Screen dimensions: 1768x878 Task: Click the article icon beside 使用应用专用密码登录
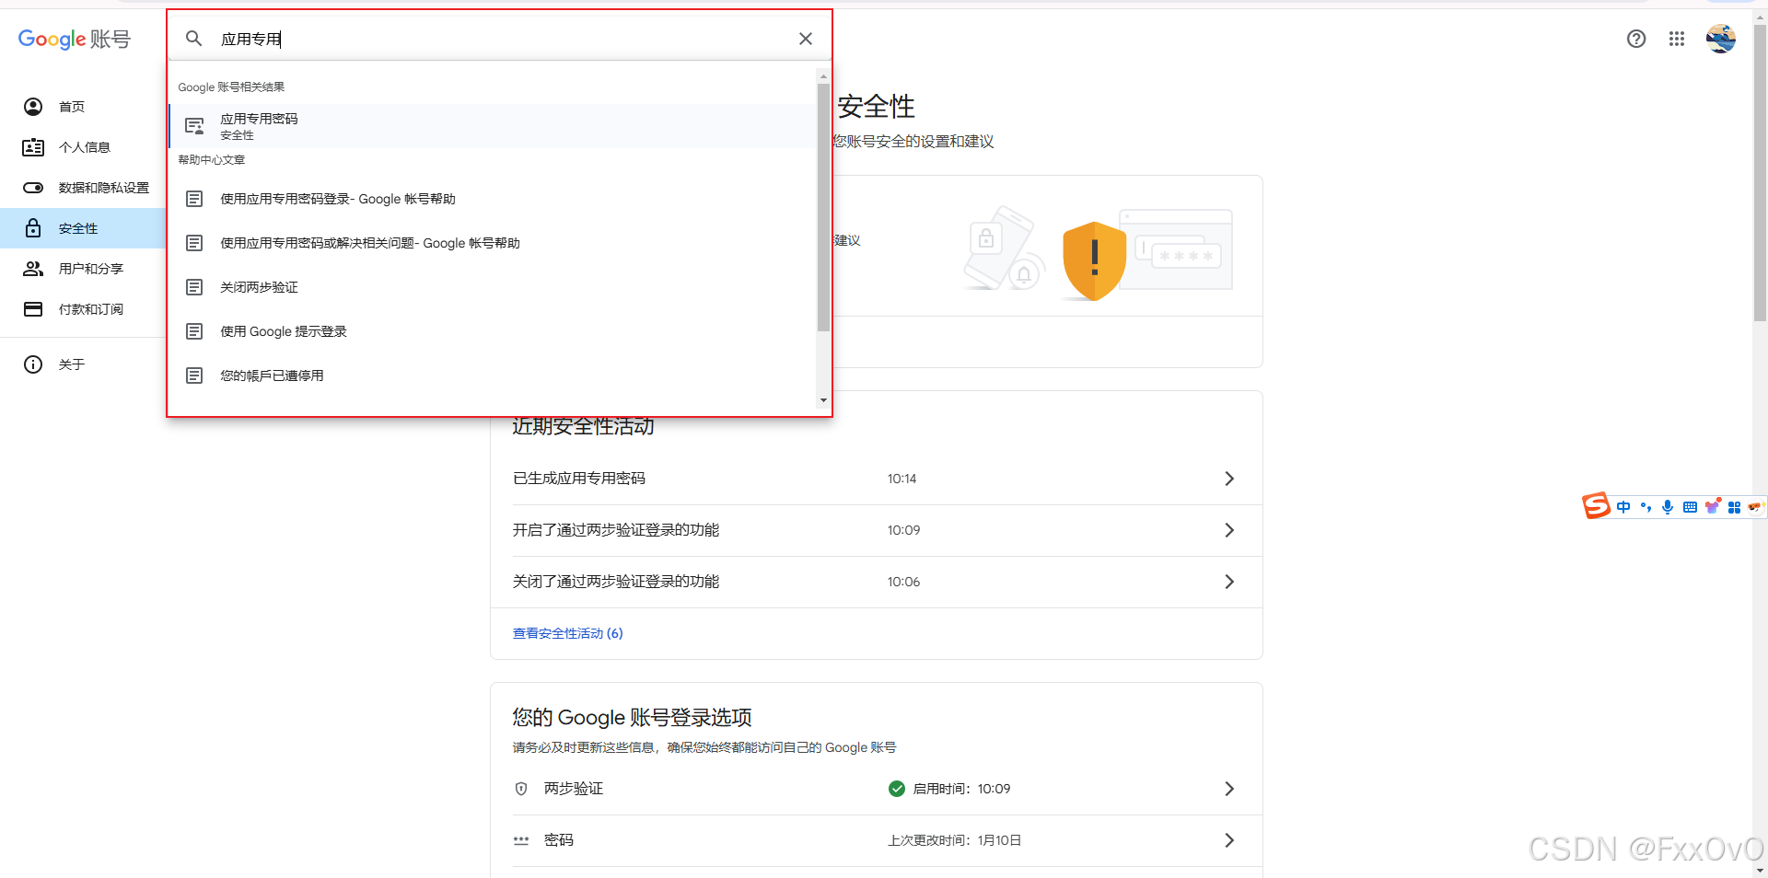click(x=194, y=199)
